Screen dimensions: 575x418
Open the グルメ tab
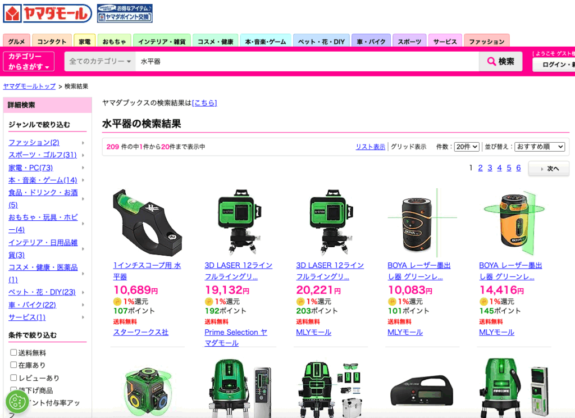(16, 41)
